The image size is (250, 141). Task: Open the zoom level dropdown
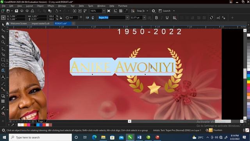[104, 11]
